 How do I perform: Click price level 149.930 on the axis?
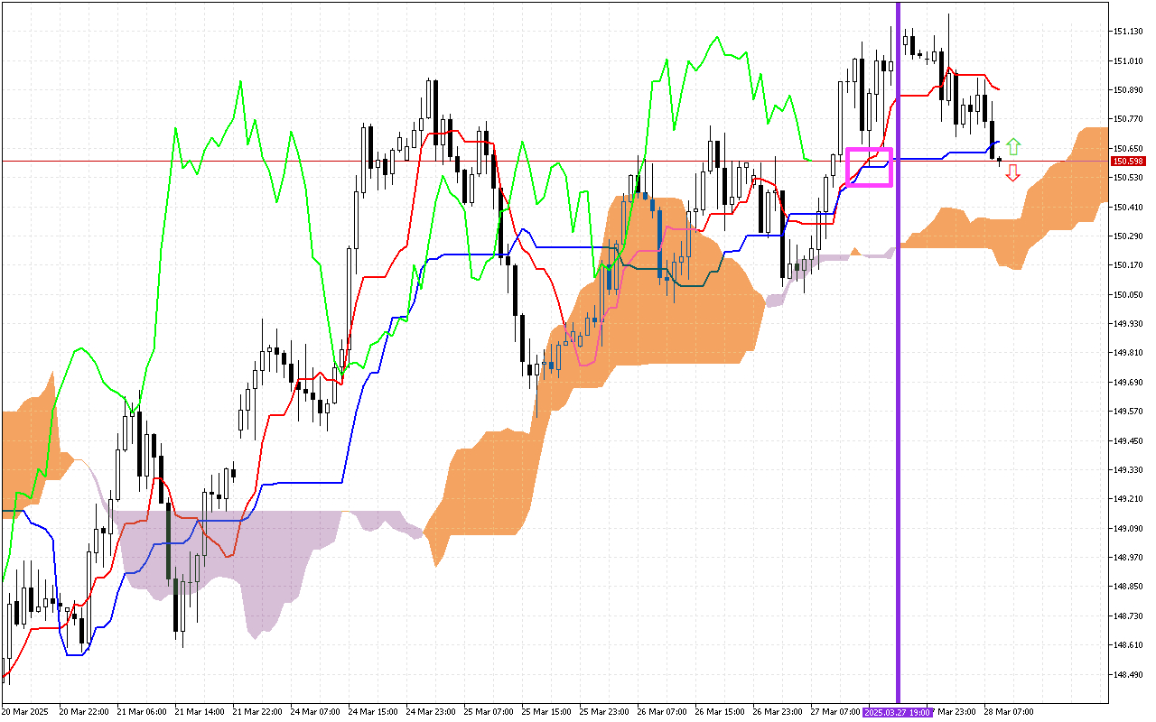click(1129, 324)
